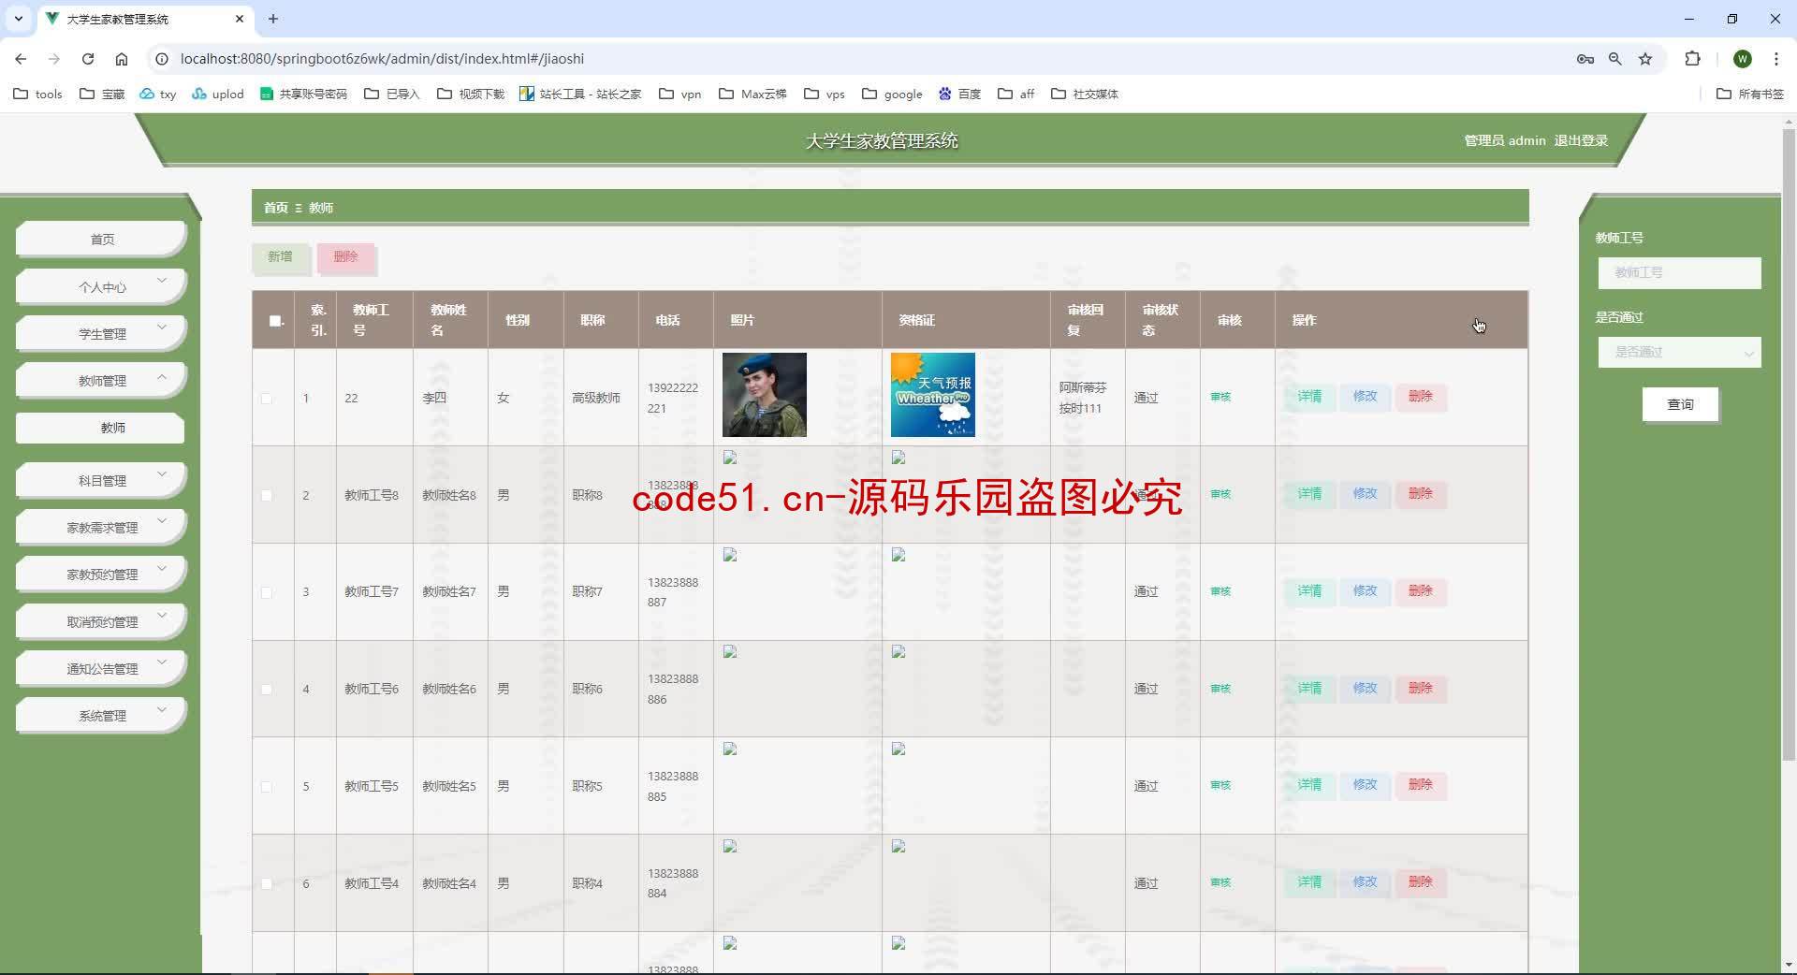Click 退出登录 in the header
The image size is (1797, 975).
pyautogui.click(x=1581, y=140)
